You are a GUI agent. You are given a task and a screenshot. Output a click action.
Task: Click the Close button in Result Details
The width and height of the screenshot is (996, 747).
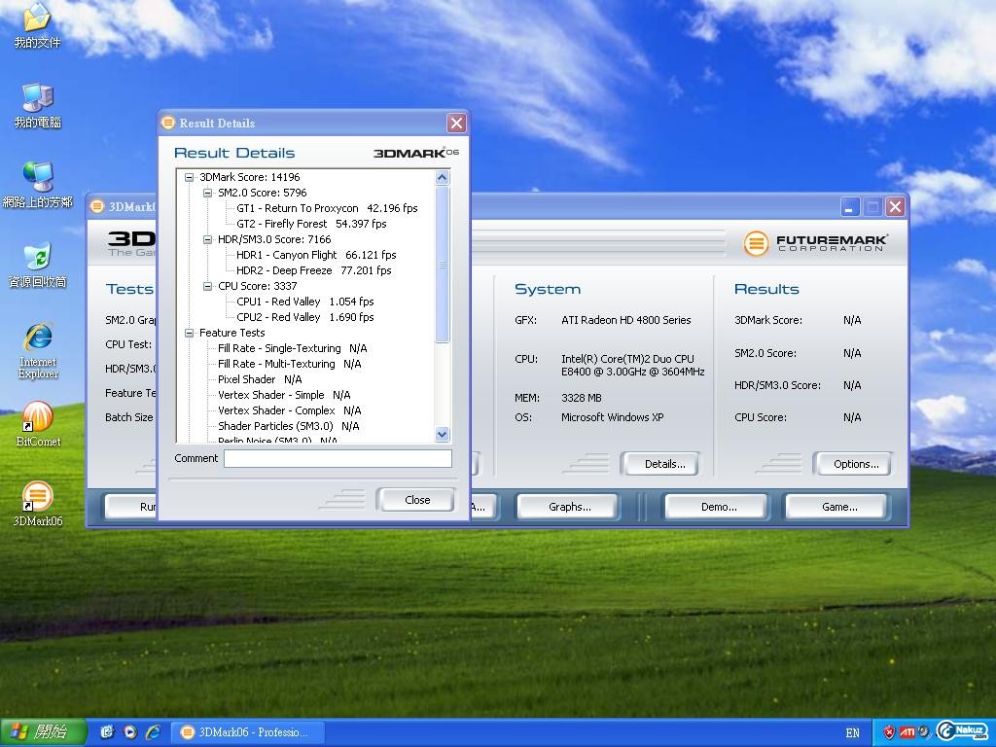[x=416, y=500]
